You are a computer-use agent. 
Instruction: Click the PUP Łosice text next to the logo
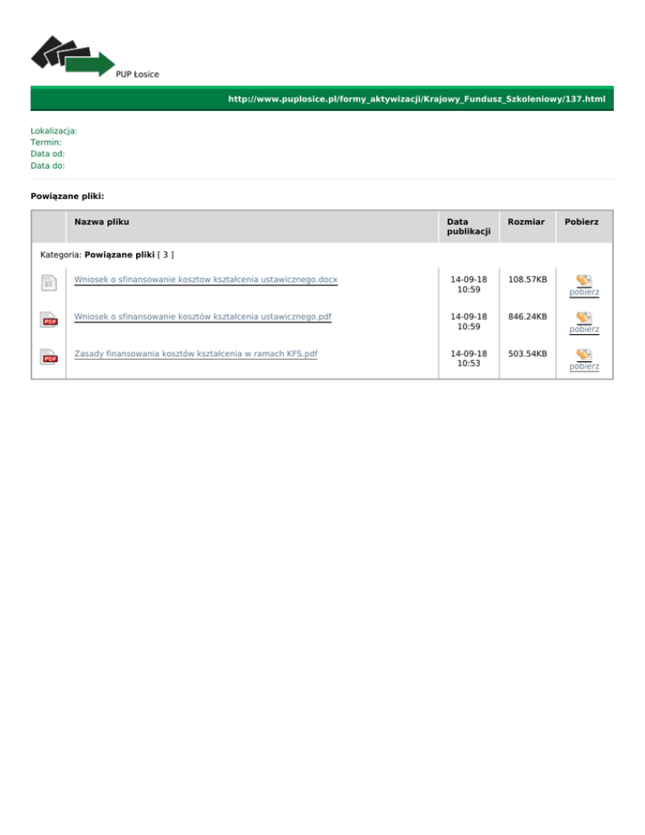tap(137, 74)
